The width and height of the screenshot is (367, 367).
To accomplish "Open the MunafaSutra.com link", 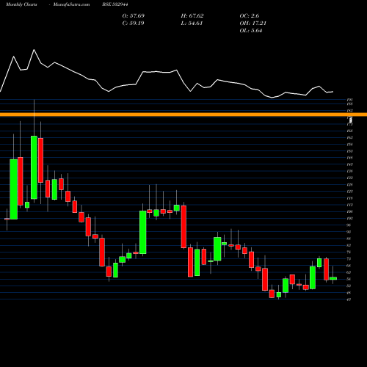I will pyautogui.click(x=71, y=4).
